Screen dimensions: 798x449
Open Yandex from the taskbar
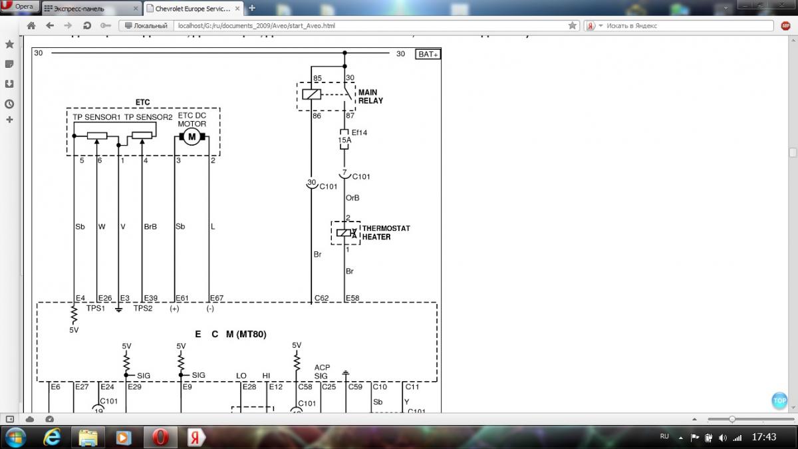click(x=196, y=437)
